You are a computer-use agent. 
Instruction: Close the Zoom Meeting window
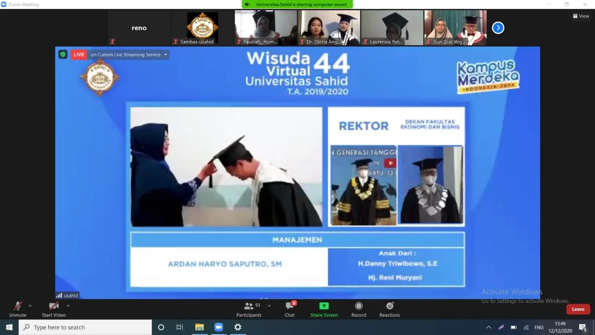[x=585, y=4]
